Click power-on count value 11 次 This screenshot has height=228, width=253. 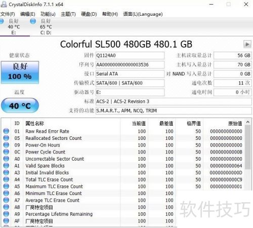tap(233, 83)
